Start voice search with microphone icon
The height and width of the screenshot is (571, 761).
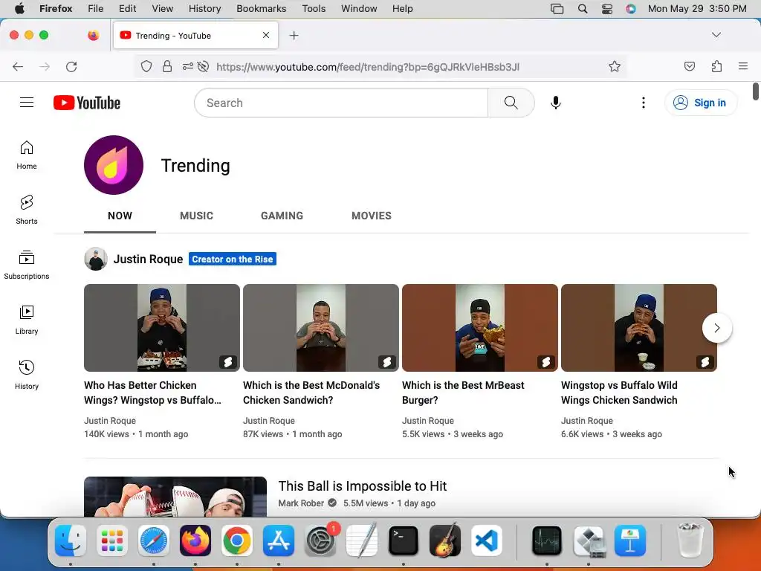556,103
